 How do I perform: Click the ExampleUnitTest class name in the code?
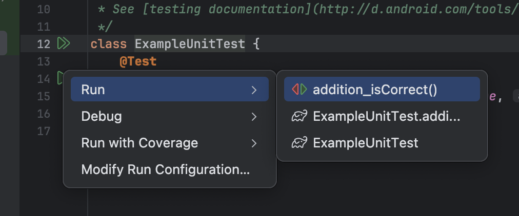point(190,44)
